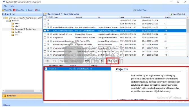Open the Help menu
The width and height of the screenshot is (189, 107).
click(12, 6)
